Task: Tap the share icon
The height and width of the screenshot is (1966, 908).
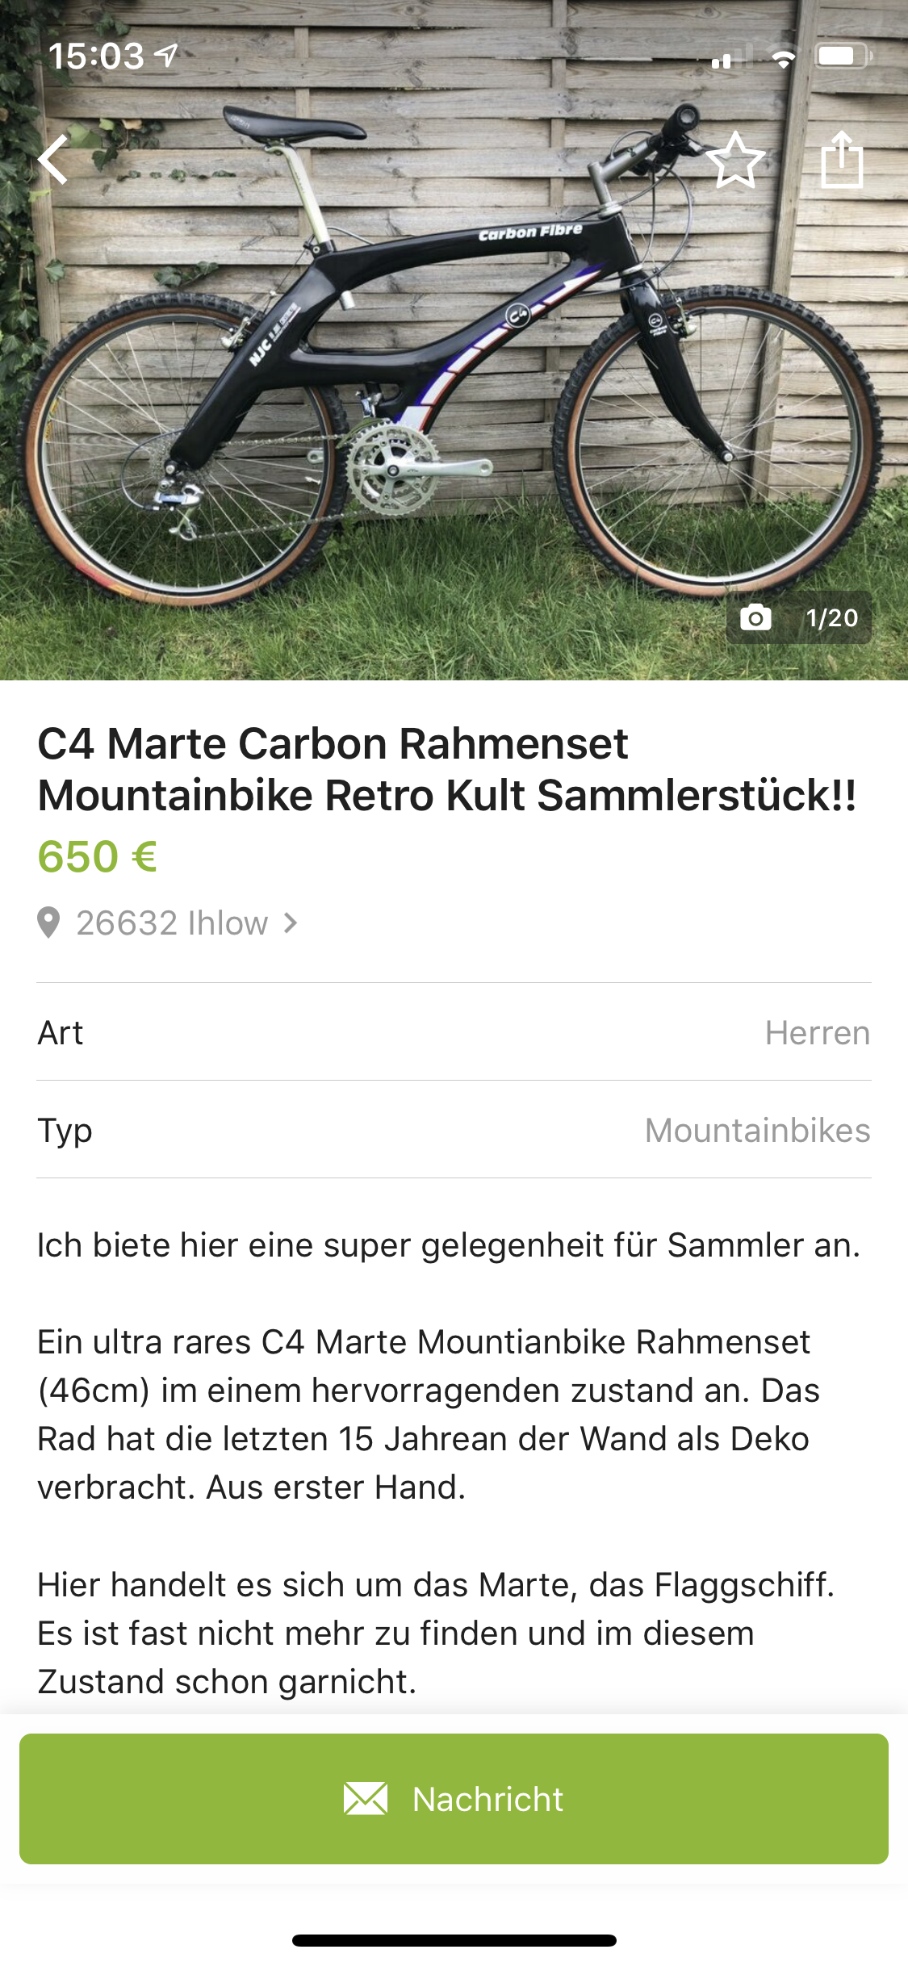Action: 842,160
